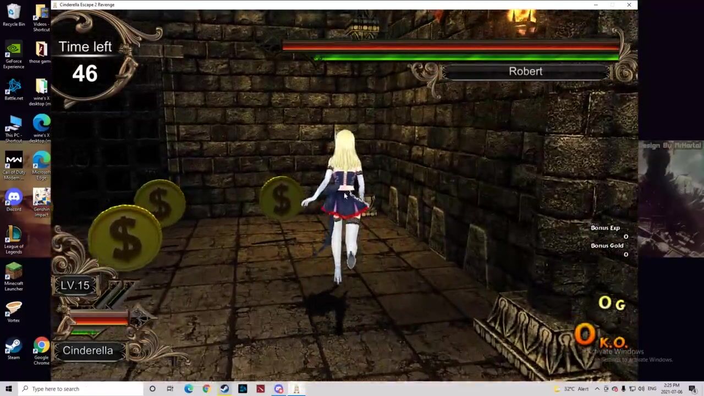The height and width of the screenshot is (396, 704).
Task: Click the 'Robert' enemy name plate
Action: coord(525,71)
